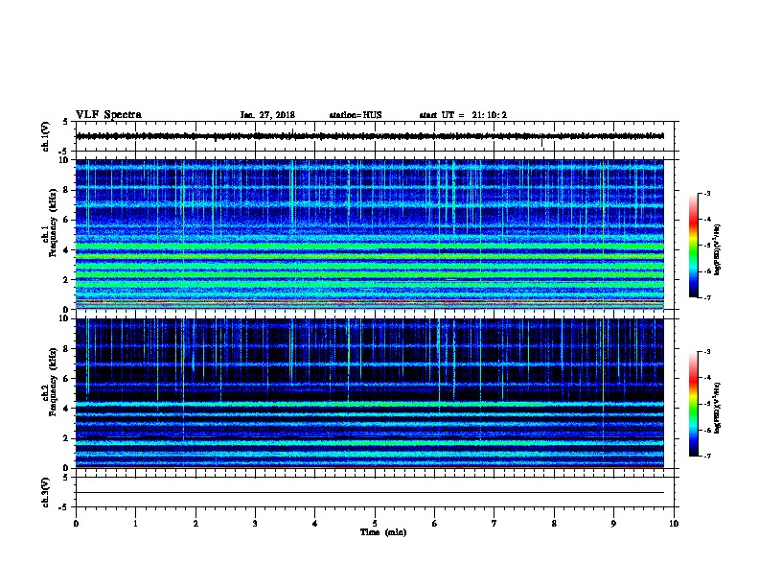Click the ch.1 voltage waveform trace
This screenshot has width=759, height=587.
click(370, 136)
